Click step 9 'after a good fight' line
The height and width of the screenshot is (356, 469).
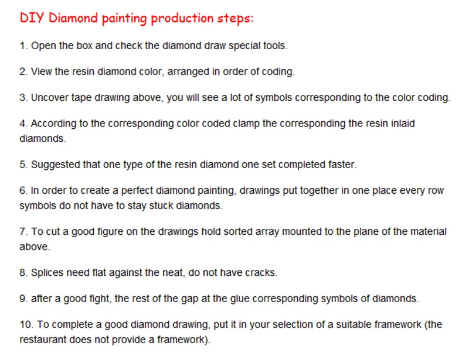tap(219, 299)
